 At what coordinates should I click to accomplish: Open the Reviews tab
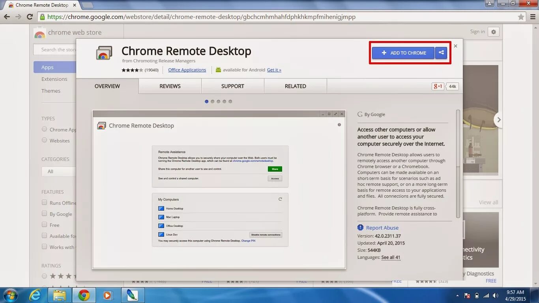pyautogui.click(x=170, y=86)
